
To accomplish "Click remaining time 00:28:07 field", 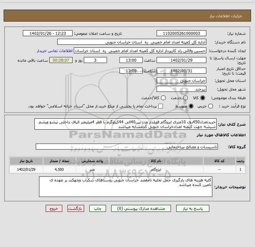I will click(x=61, y=60).
